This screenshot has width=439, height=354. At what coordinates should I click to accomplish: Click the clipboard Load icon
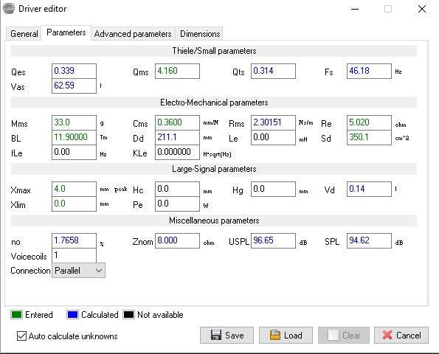click(x=275, y=335)
